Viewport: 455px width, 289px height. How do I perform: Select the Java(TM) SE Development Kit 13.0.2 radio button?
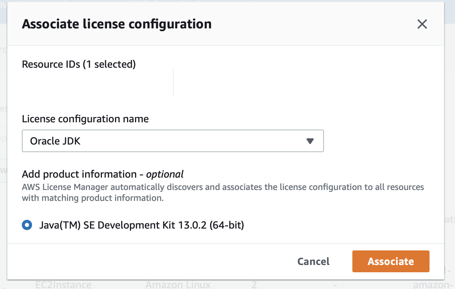click(x=27, y=225)
